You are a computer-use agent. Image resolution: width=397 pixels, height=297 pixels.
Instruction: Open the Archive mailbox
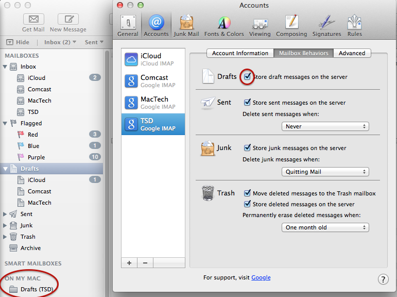(51, 248)
